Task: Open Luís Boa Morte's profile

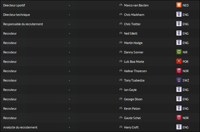Action: pyautogui.click(x=134, y=62)
